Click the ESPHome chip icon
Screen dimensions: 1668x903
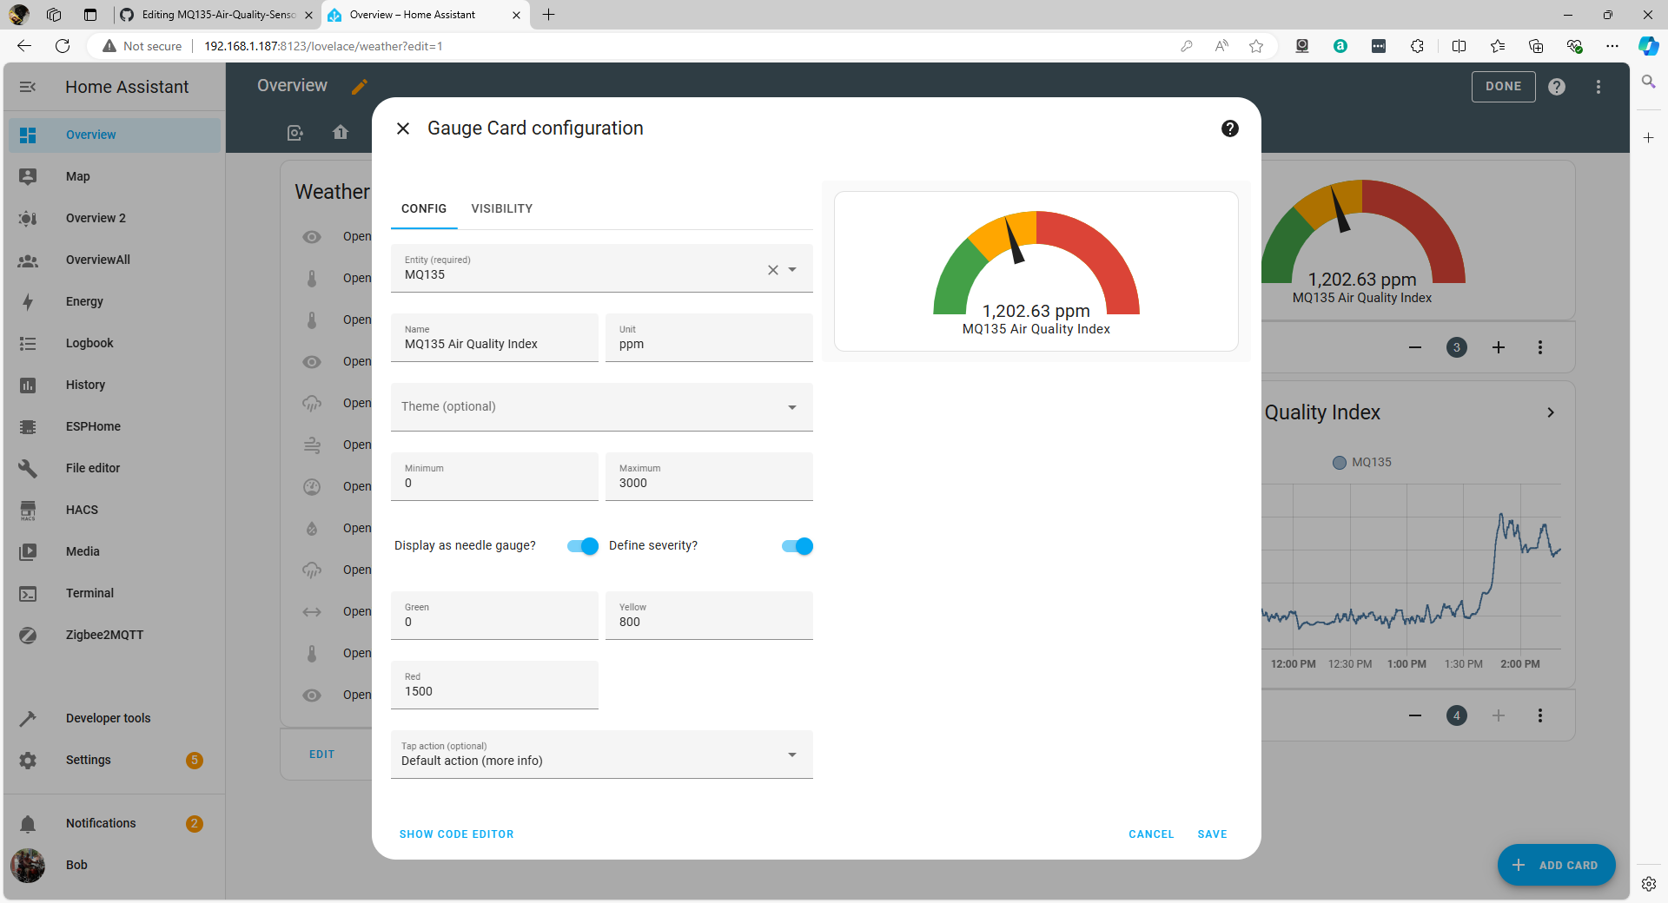28,427
